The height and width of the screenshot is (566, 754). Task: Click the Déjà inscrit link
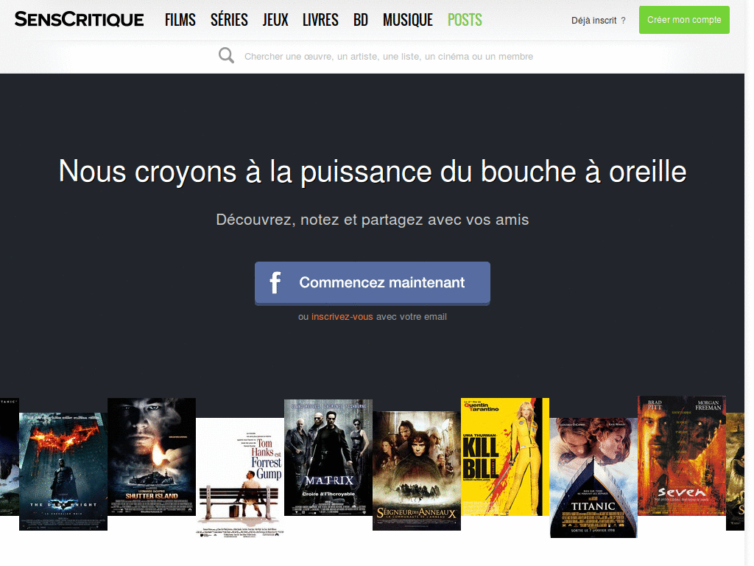[x=598, y=20]
